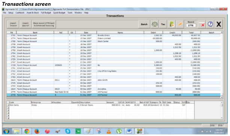230x136 pixels.
Task: Open the Quick Budget menu
Action: (59, 13)
